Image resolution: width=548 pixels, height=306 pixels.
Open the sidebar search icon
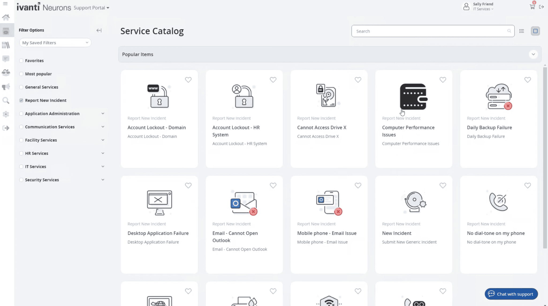(6, 100)
